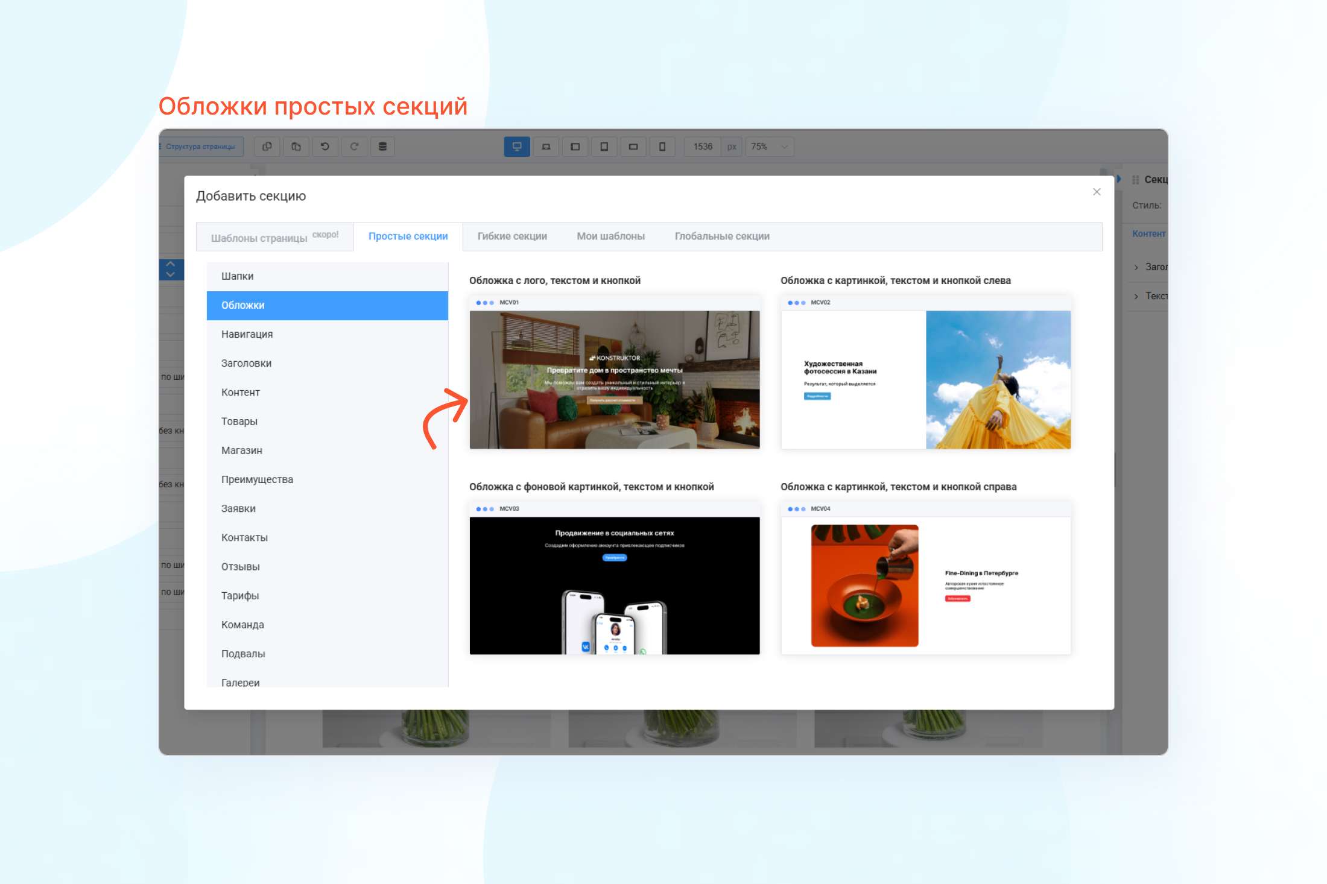The height and width of the screenshot is (884, 1327).
Task: Click the paste icon in editor toolbar
Action: point(296,147)
